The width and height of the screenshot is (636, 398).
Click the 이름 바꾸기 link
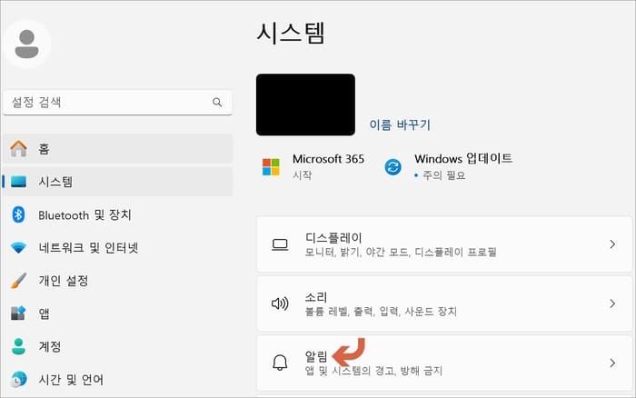click(400, 124)
